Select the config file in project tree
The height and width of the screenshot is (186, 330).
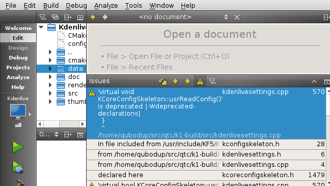click(72, 43)
